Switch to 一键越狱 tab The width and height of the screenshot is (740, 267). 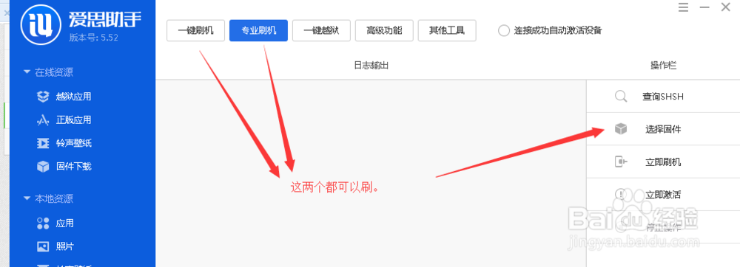(x=321, y=30)
